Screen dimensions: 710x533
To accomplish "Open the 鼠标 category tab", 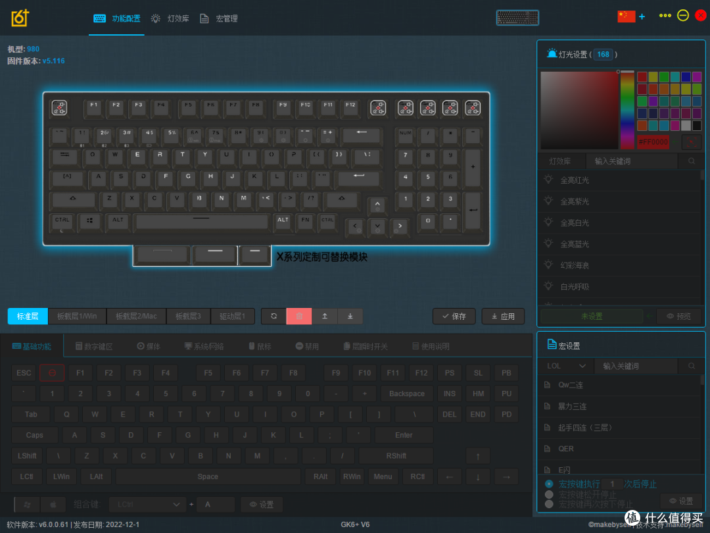I will click(260, 346).
